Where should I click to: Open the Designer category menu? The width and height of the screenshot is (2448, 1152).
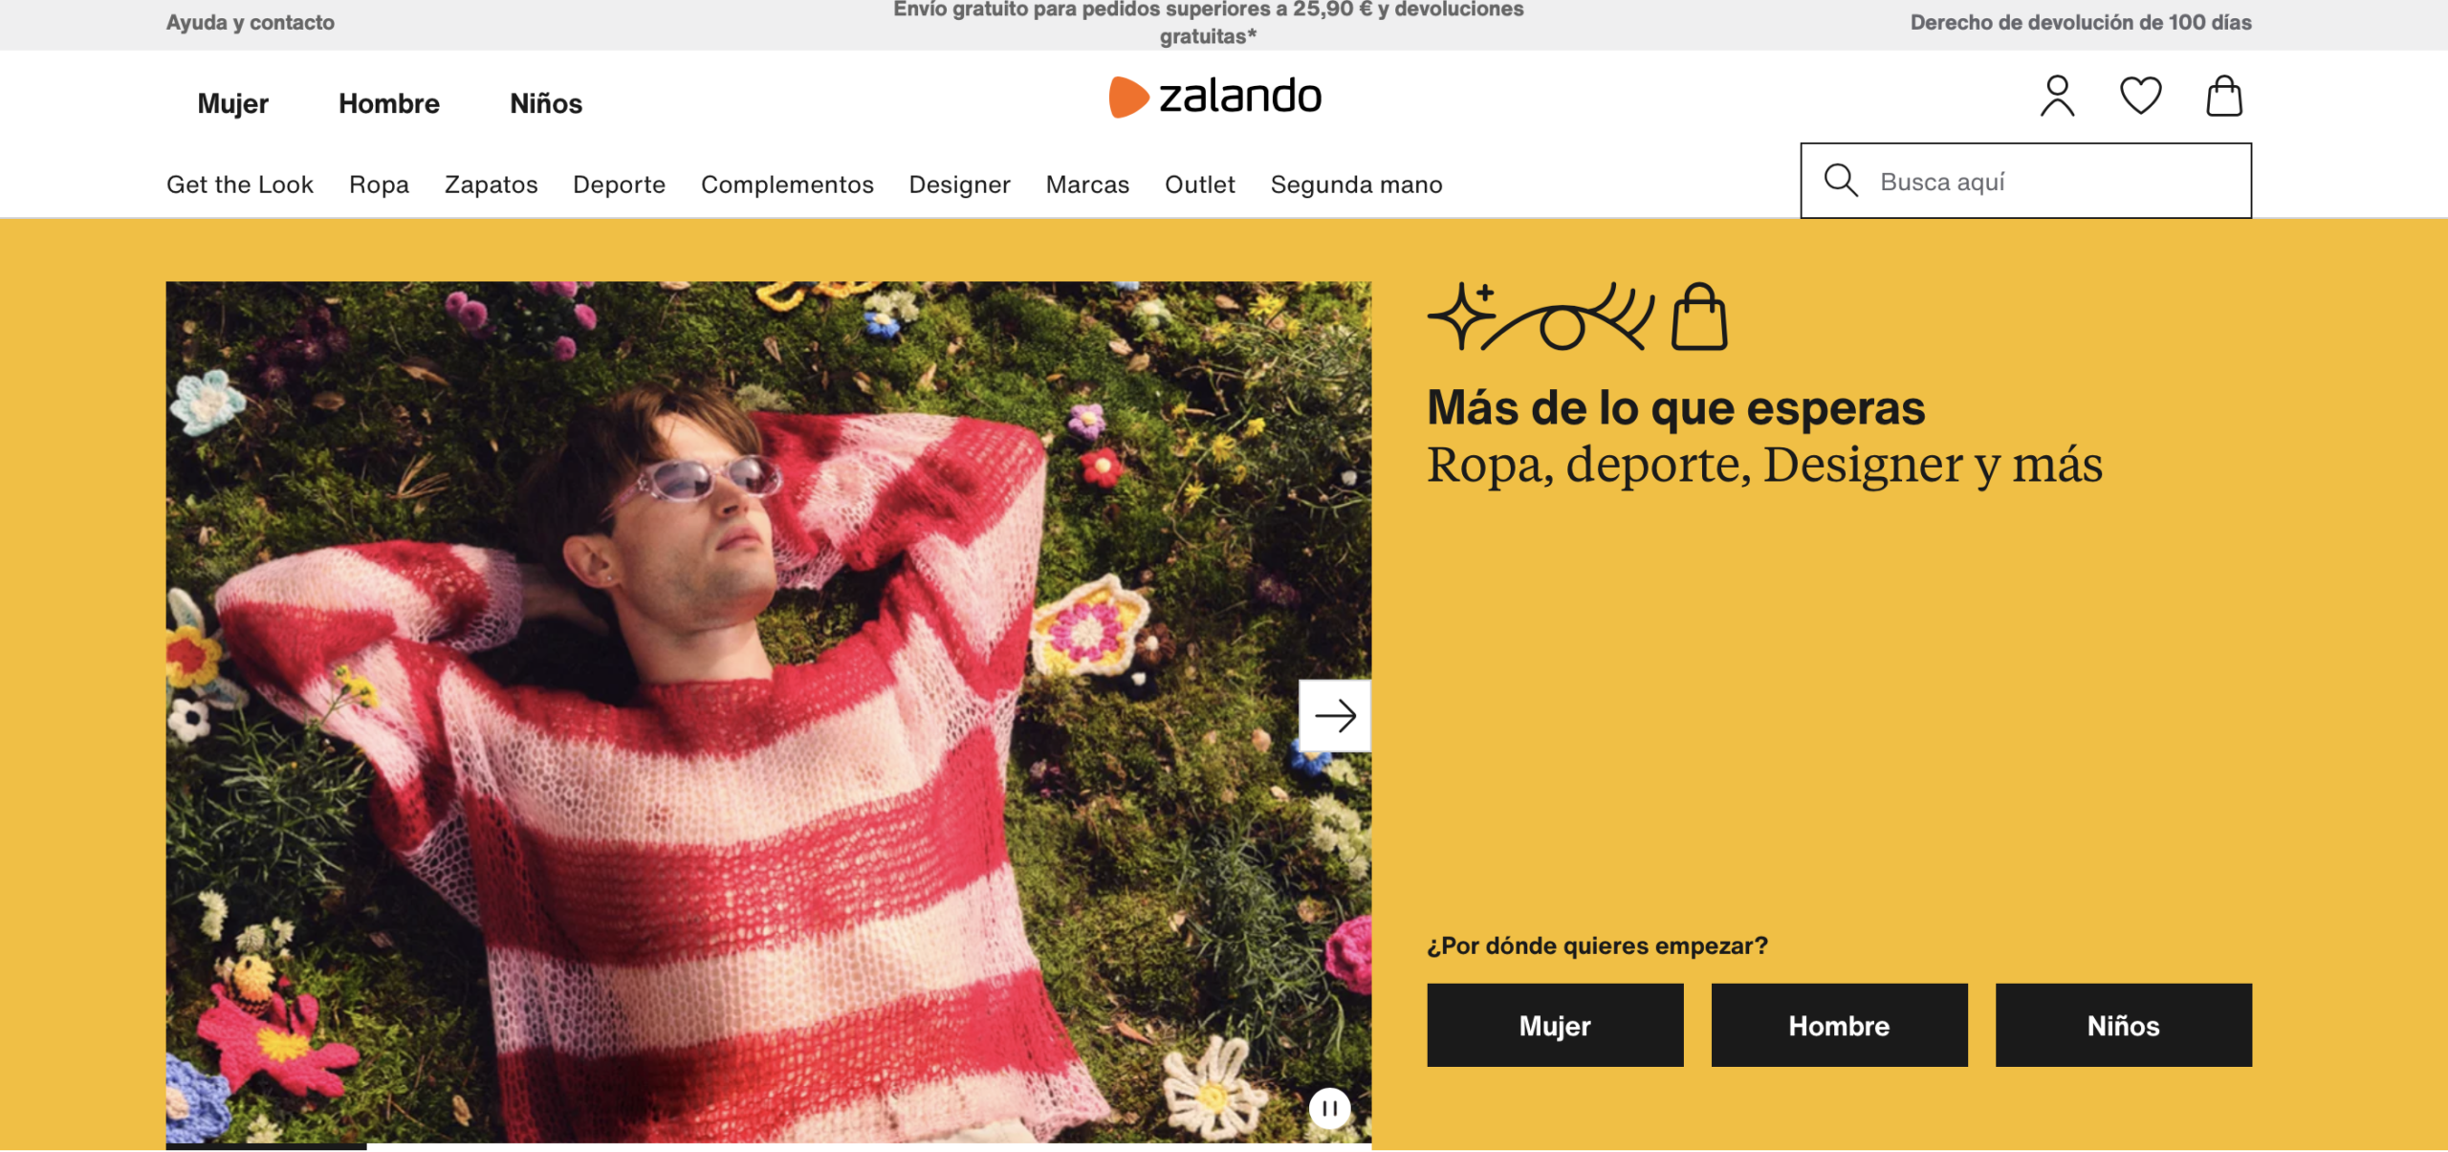959,185
